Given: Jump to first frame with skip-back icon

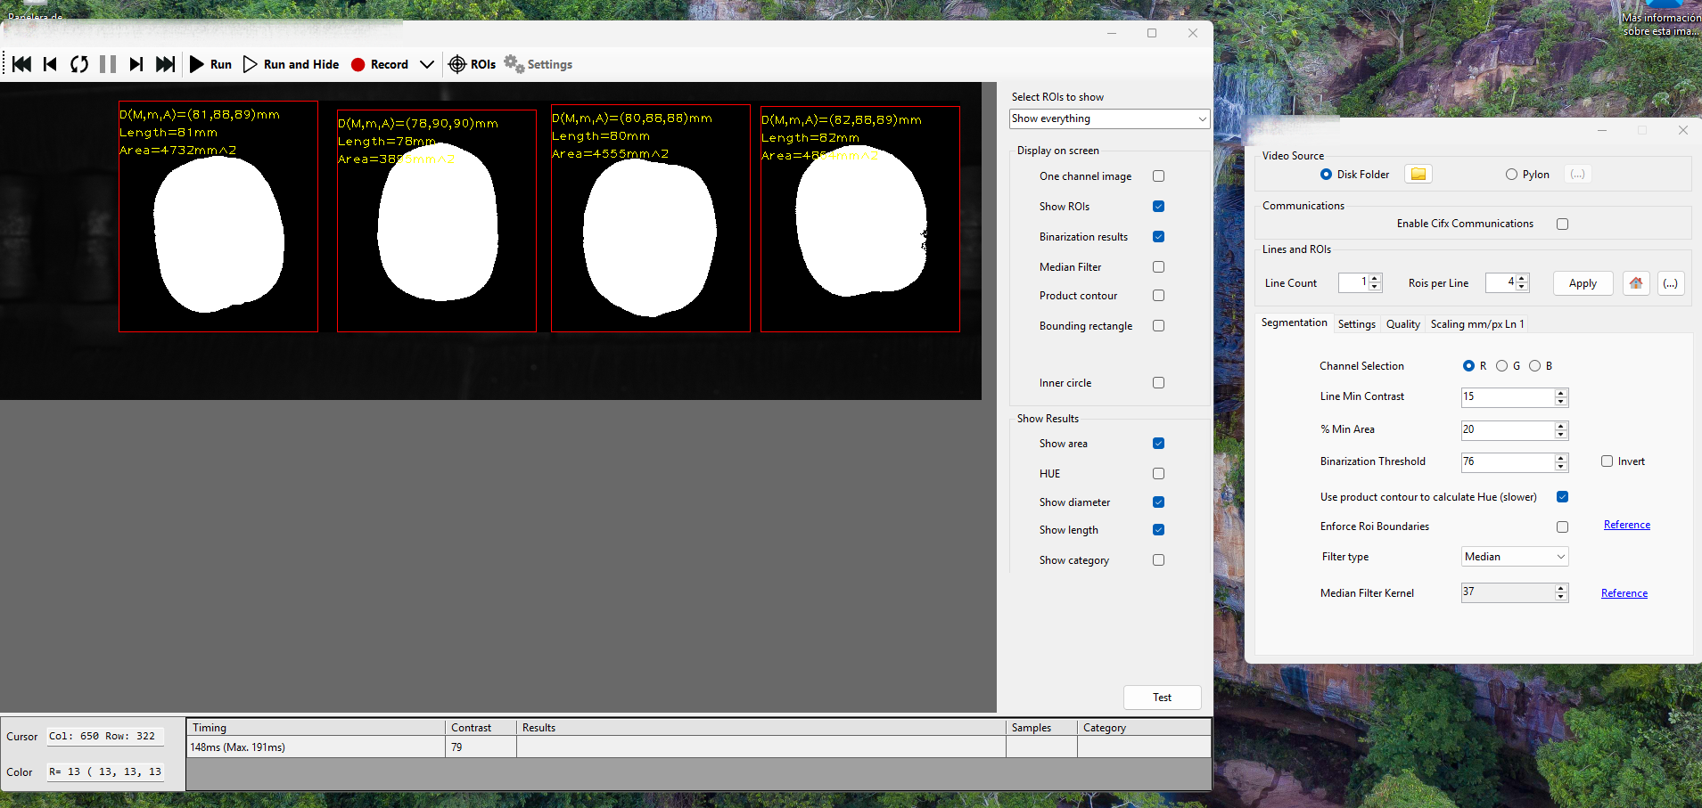Looking at the screenshot, I should [x=22, y=64].
